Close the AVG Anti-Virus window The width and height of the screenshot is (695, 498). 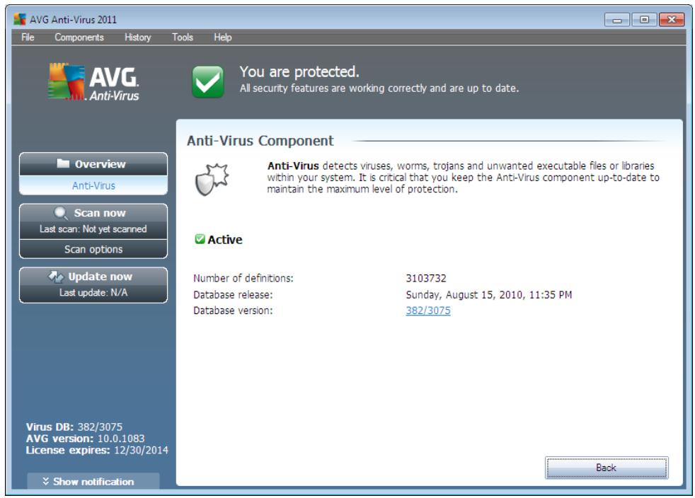[672, 20]
